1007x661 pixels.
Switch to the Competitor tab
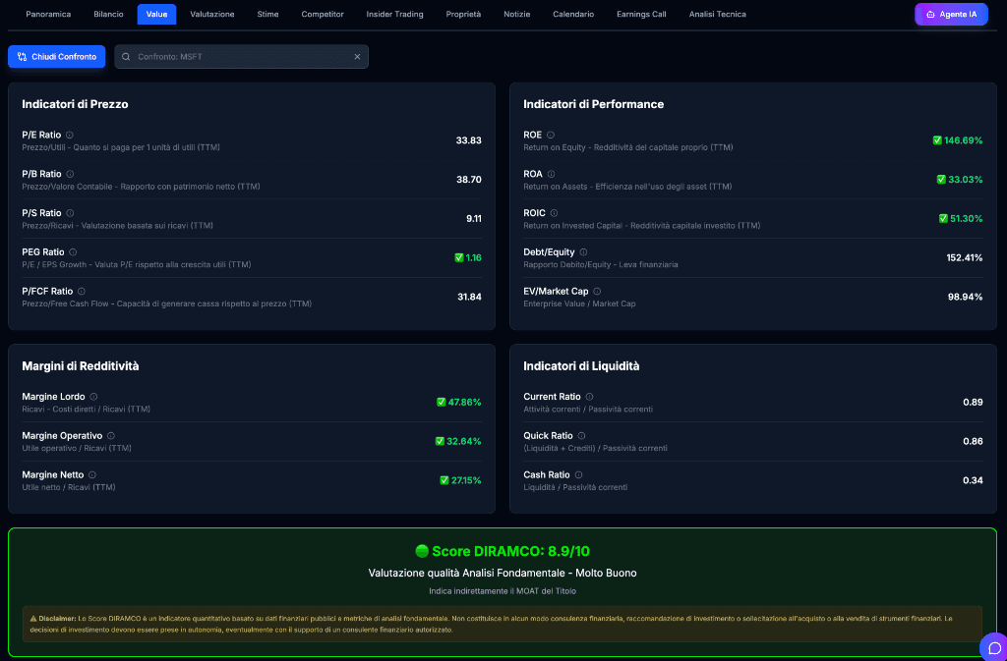(323, 14)
